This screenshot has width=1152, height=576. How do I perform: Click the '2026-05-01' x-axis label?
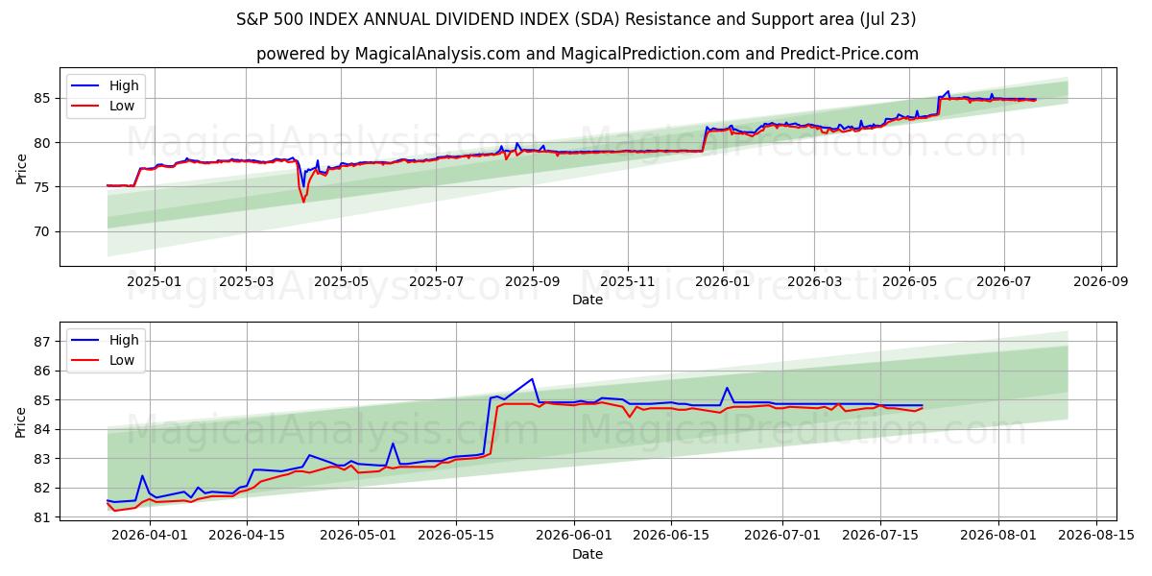[358, 537]
